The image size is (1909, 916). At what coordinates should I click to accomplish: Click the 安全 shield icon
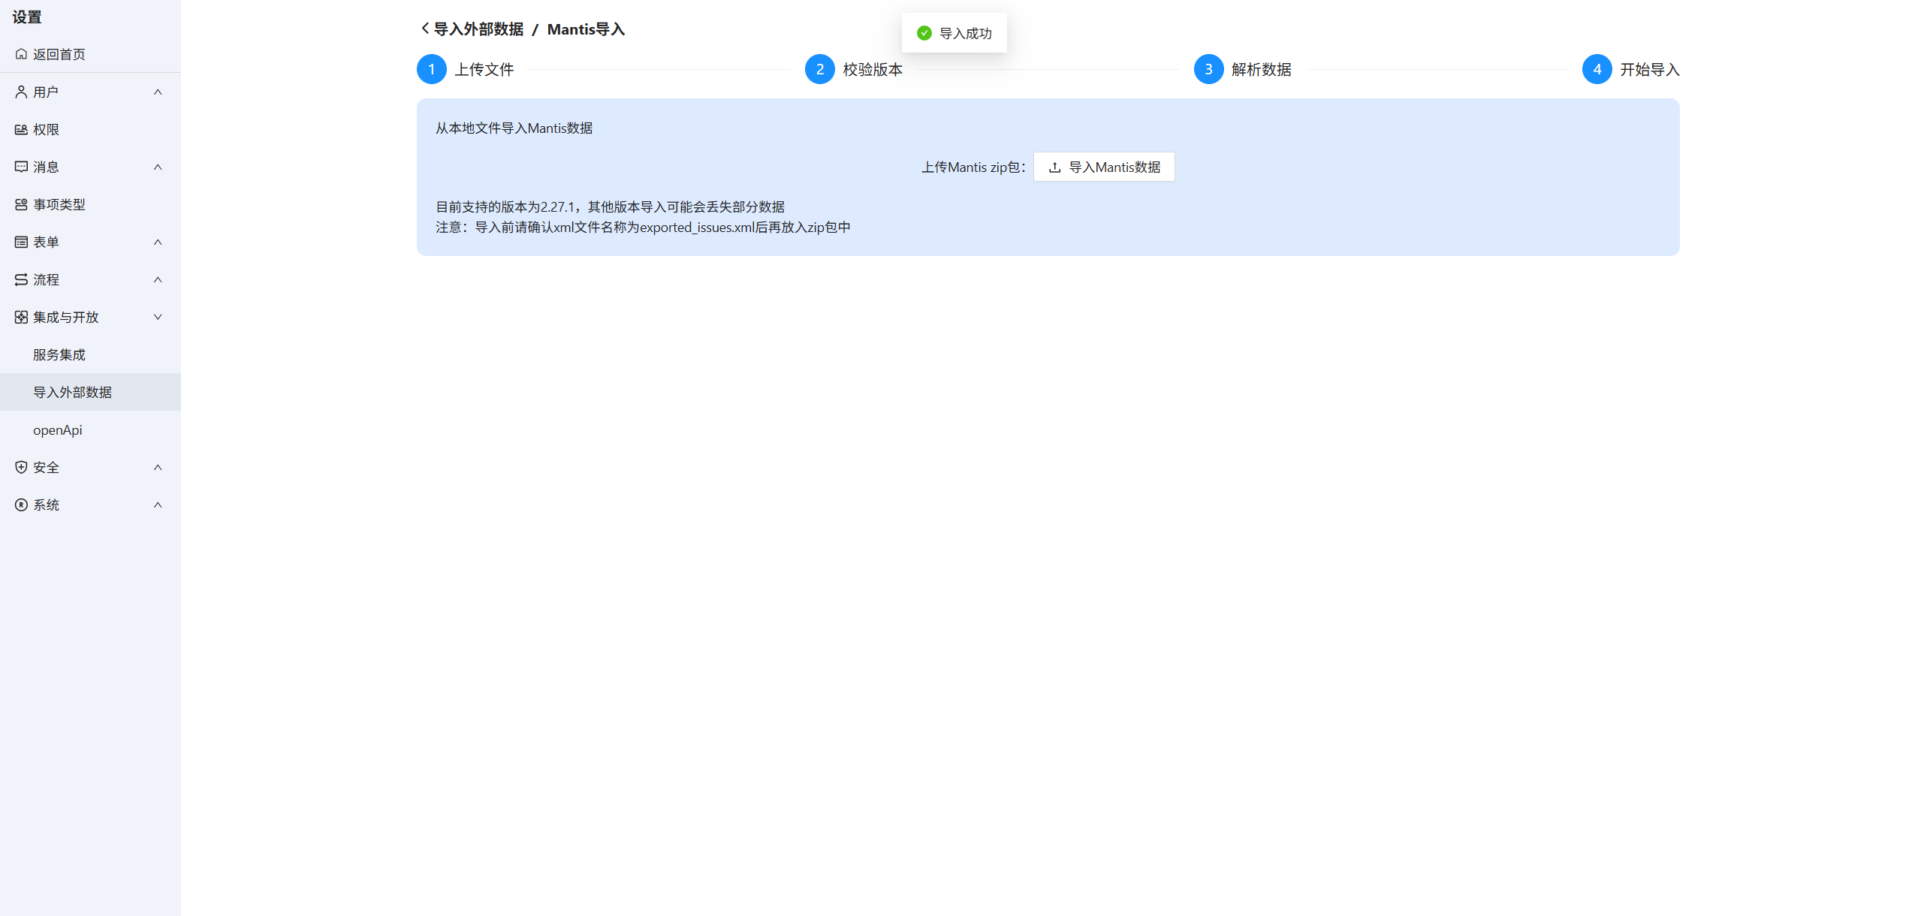pos(21,467)
